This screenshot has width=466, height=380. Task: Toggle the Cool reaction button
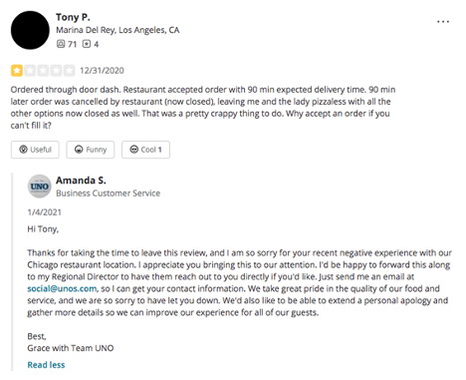click(x=145, y=150)
